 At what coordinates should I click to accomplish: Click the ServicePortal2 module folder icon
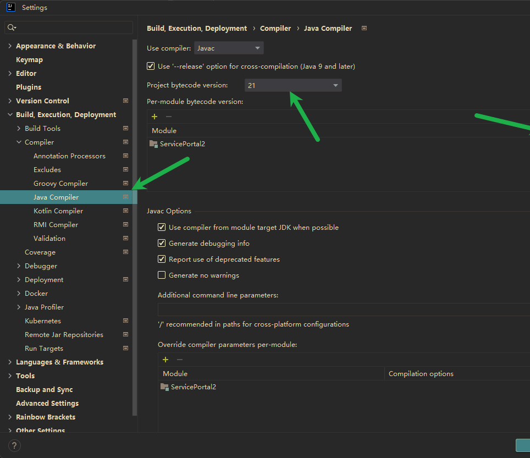152,143
